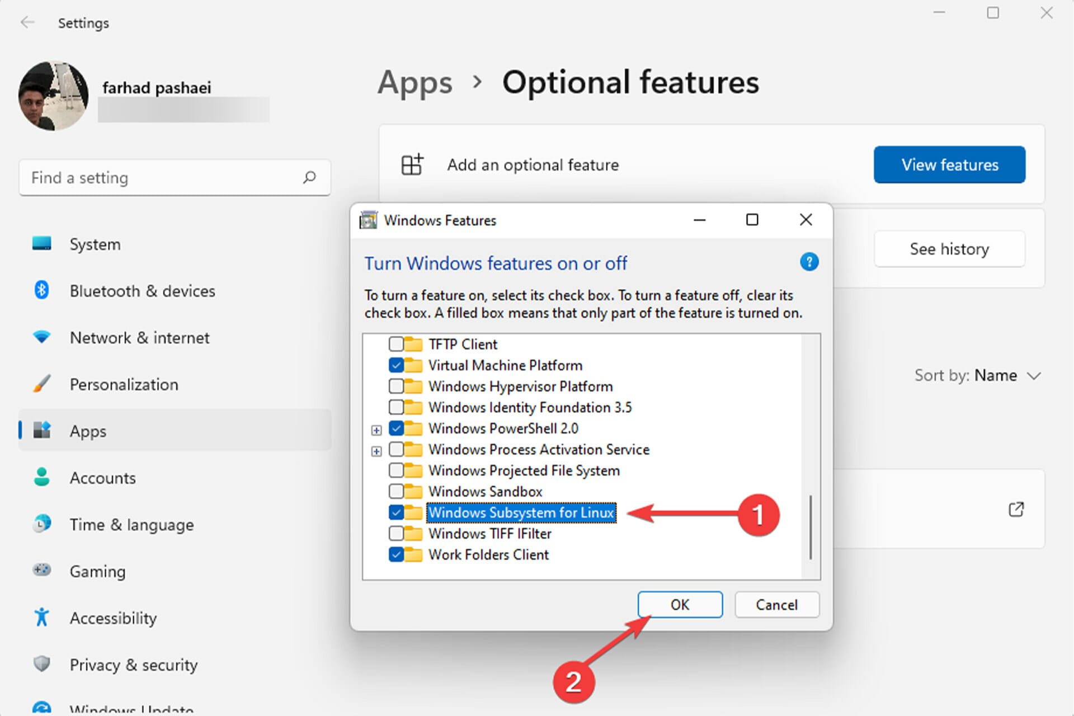This screenshot has height=716, width=1074.
Task: Click OK in Windows Features dialog
Action: pyautogui.click(x=680, y=604)
